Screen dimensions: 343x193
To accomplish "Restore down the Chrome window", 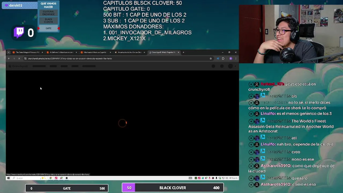I will pyautogui.click(x=229, y=52).
